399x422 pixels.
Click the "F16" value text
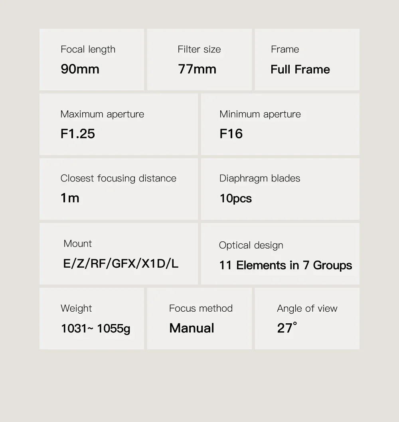tap(231, 134)
